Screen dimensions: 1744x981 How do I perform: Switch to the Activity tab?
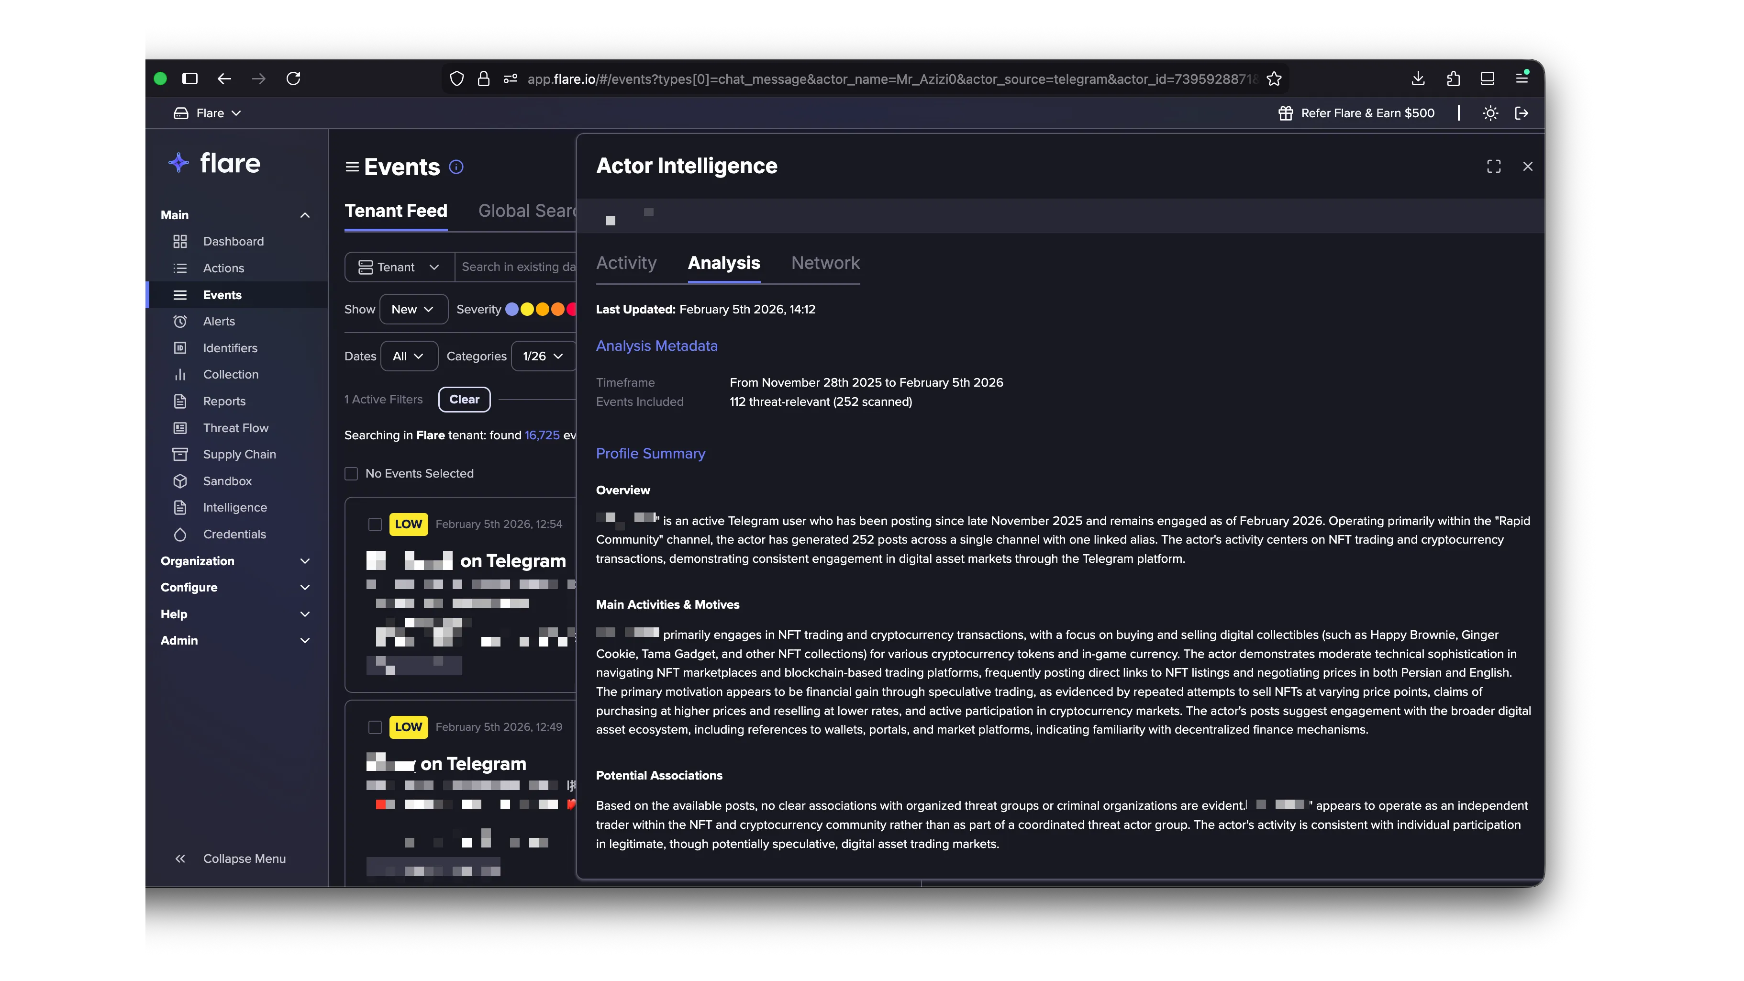(626, 263)
